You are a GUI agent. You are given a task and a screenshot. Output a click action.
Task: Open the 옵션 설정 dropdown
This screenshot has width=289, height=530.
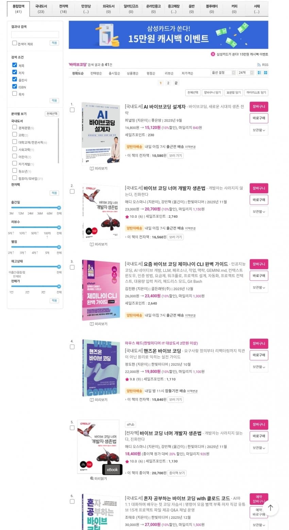pyautogui.click(x=223, y=73)
